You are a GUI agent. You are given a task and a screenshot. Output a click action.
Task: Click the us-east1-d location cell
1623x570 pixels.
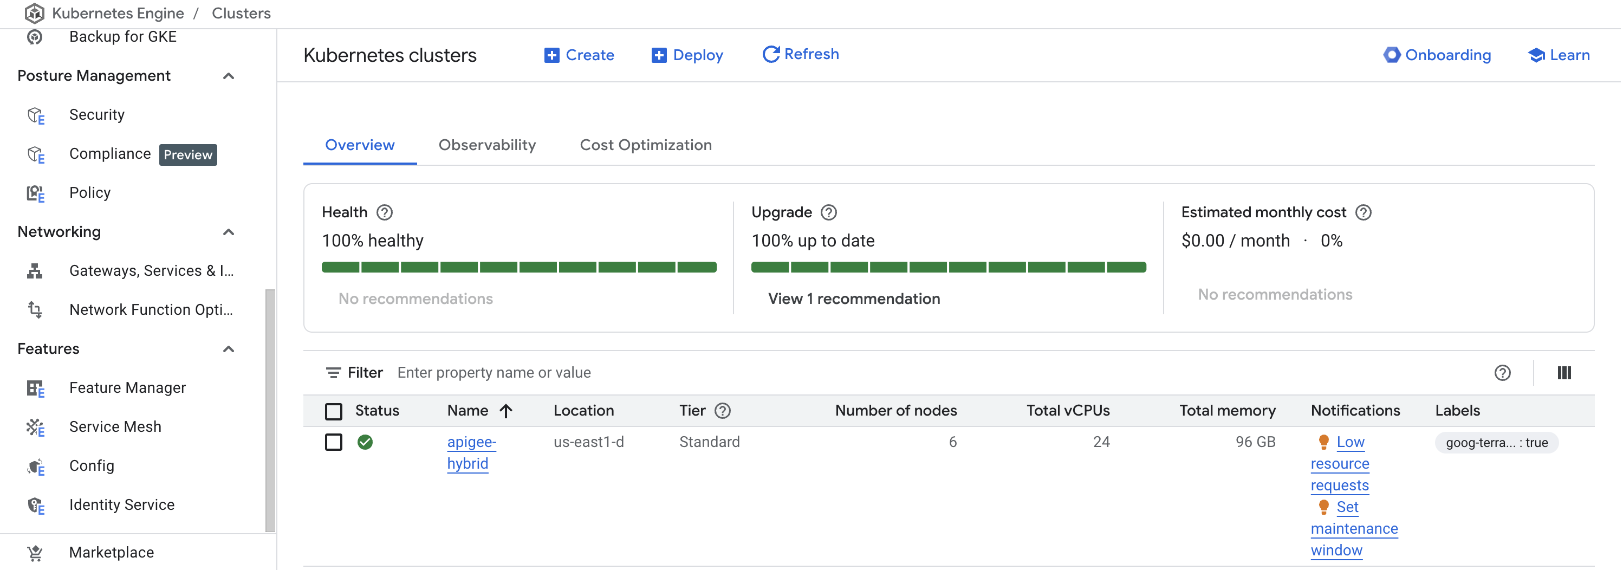click(x=588, y=442)
